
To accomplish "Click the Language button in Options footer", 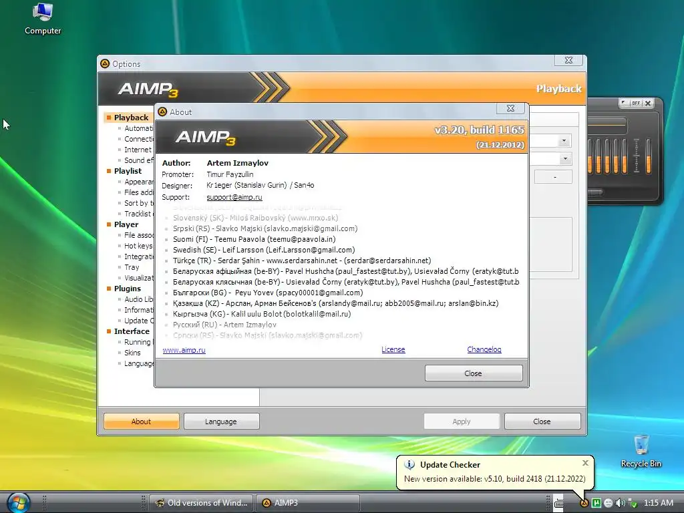I will [221, 421].
